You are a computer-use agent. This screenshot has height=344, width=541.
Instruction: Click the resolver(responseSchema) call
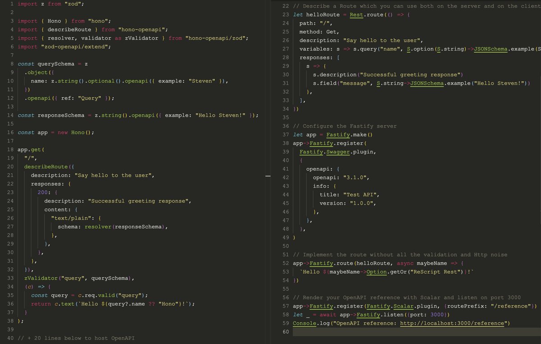coord(126,226)
